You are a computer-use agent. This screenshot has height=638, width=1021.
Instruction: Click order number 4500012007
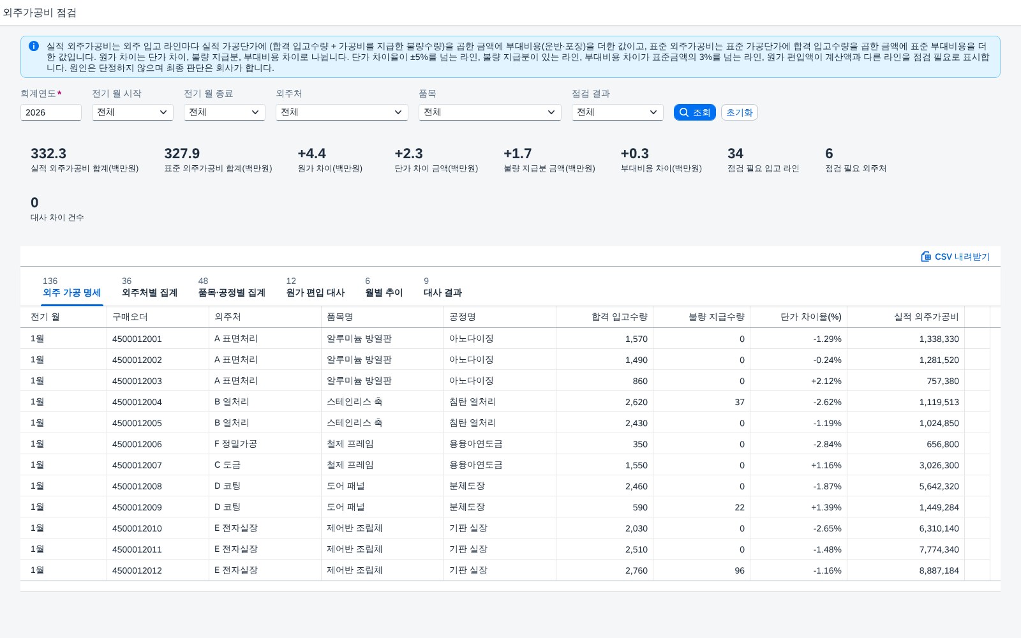[x=137, y=465]
